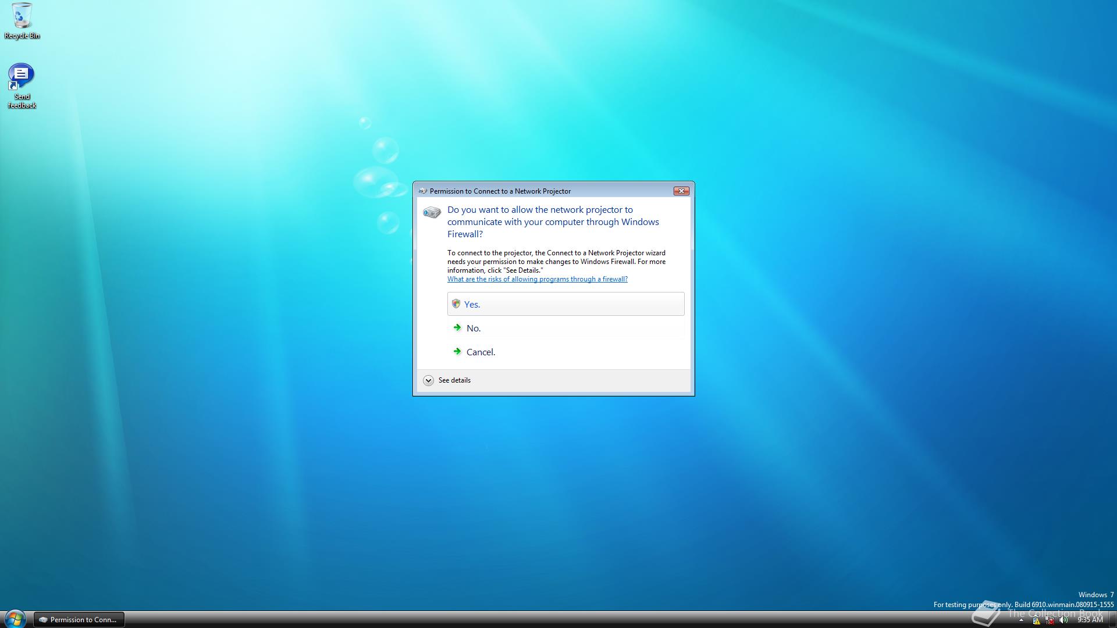Open the Windows Start orb
The image size is (1117, 628).
point(15,619)
